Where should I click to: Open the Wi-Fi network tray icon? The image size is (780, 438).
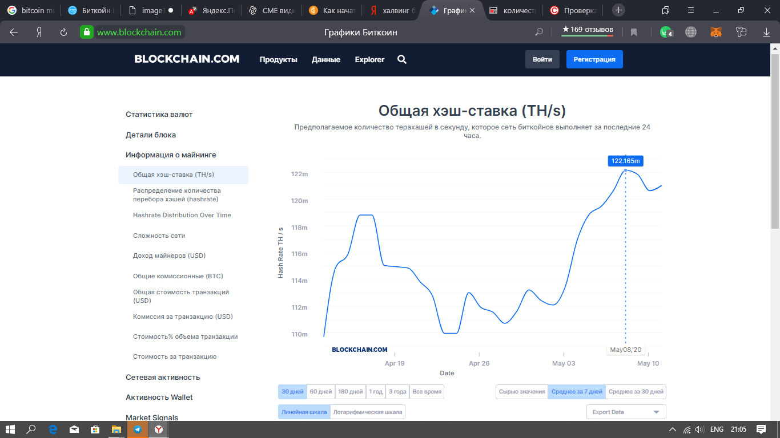pos(686,429)
